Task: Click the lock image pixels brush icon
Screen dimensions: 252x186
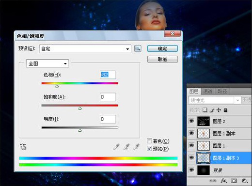Action: pyautogui.click(x=212, y=110)
